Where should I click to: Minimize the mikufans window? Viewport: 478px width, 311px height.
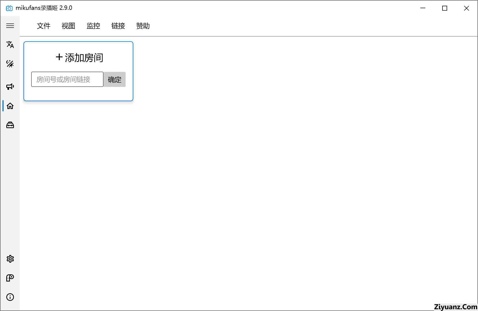click(x=423, y=8)
